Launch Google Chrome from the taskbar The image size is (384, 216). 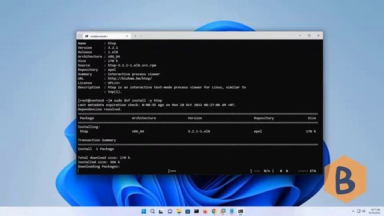coord(214,211)
